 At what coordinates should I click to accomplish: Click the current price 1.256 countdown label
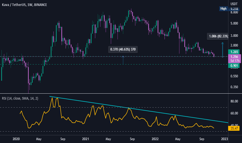[x=234, y=58]
